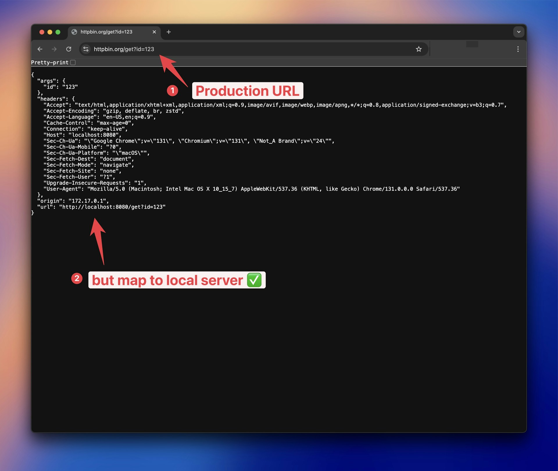
Task: Click the address bar to edit the URL
Action: (x=233, y=49)
